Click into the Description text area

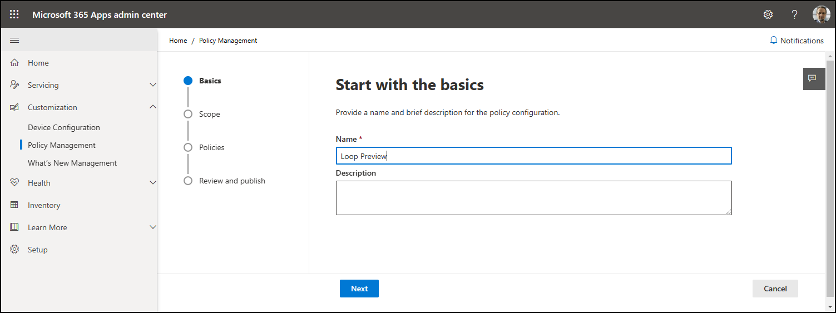[x=533, y=197]
